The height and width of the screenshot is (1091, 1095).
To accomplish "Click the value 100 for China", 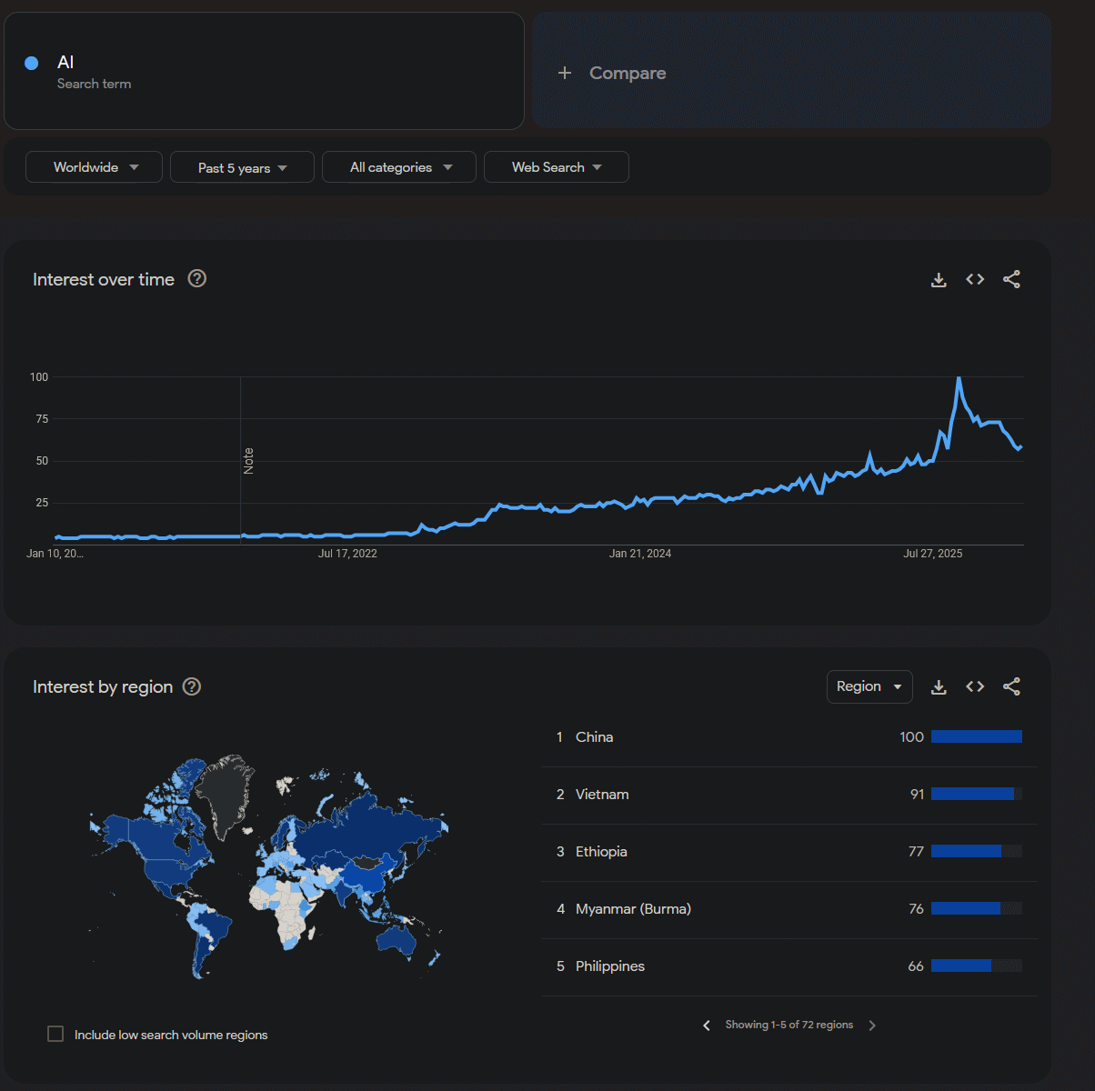I will (x=911, y=737).
